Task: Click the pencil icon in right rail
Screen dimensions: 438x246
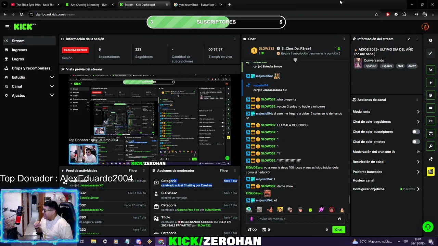Action: 430,53
